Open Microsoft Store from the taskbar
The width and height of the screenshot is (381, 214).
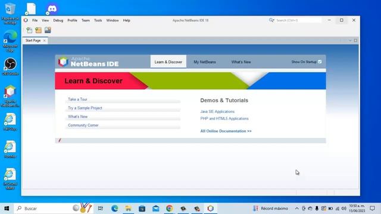pos(142,209)
